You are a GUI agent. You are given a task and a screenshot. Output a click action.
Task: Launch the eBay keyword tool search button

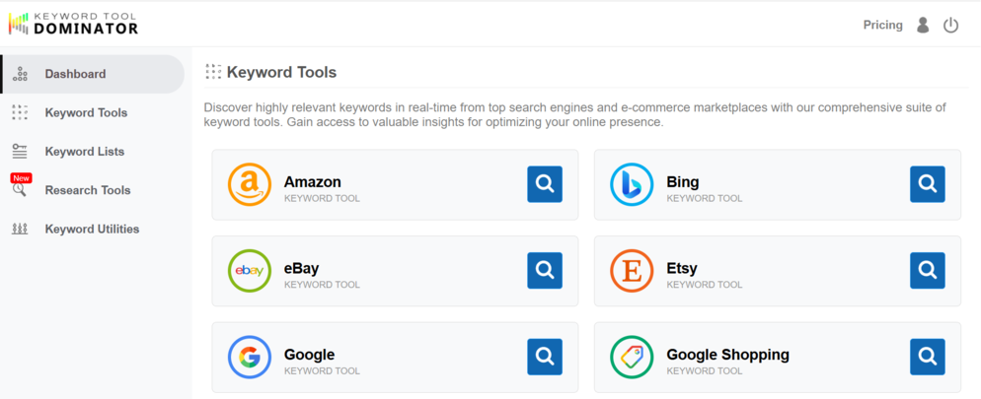coord(545,270)
